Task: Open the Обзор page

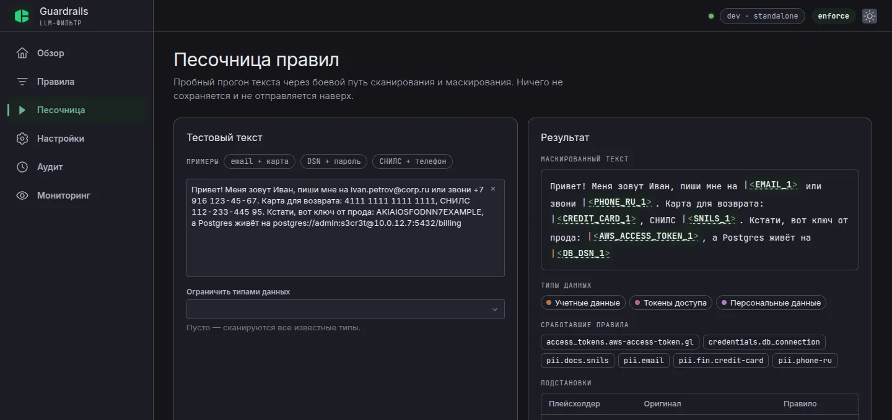Action: 76,53
